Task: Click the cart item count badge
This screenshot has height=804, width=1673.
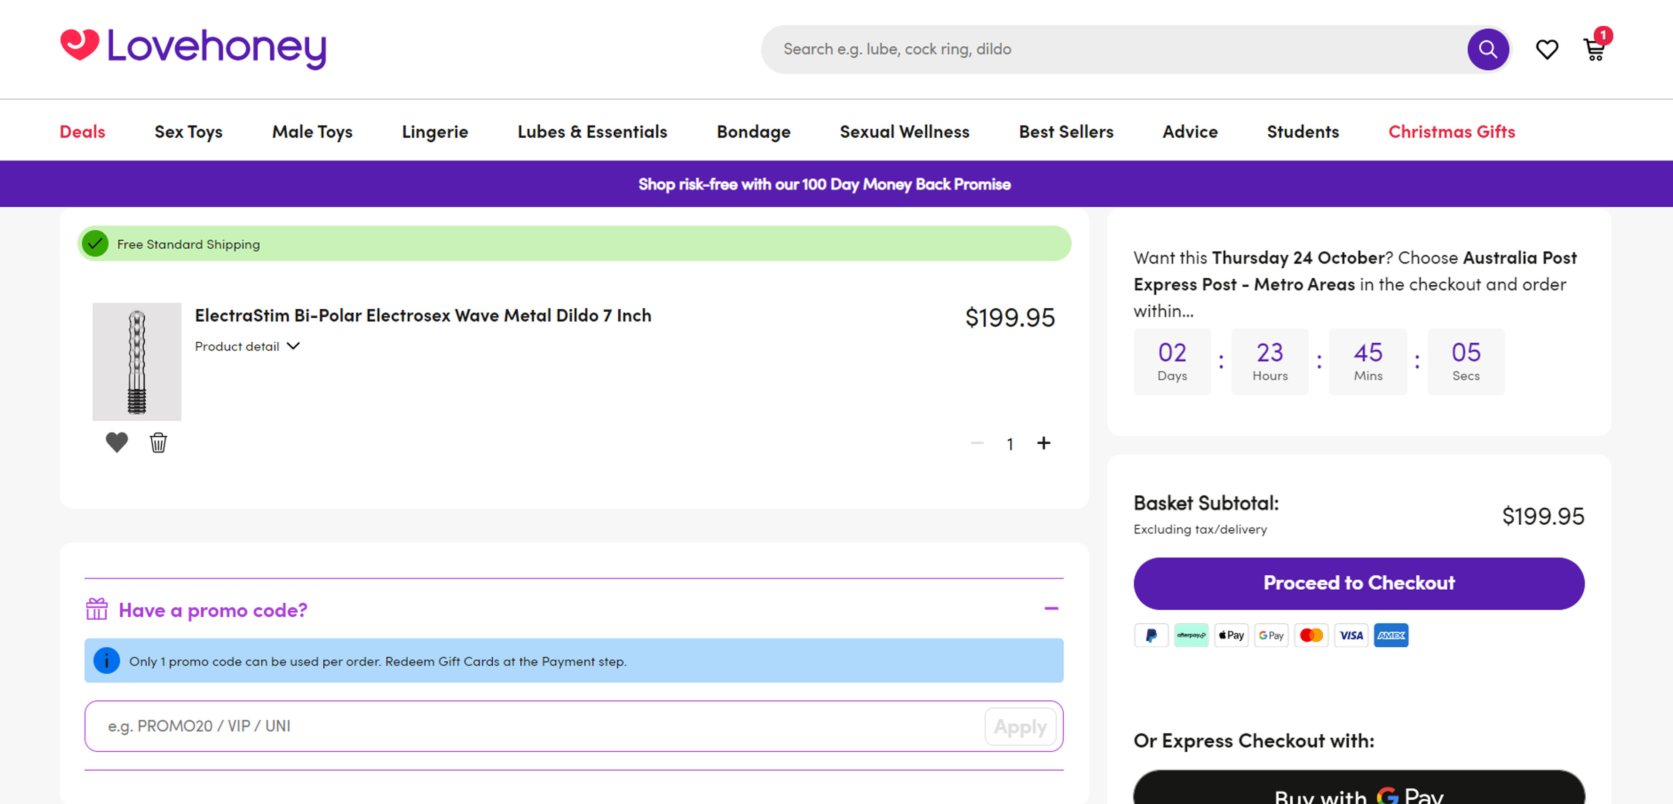Action: coord(1603,35)
